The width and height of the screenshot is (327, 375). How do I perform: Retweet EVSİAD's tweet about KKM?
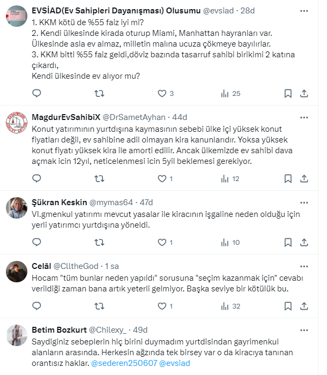99,93
